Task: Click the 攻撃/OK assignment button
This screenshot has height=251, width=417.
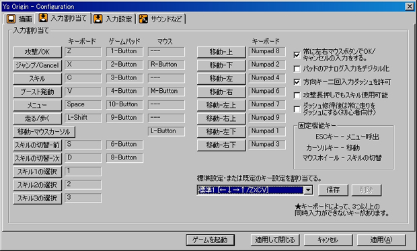Action: 38,52
